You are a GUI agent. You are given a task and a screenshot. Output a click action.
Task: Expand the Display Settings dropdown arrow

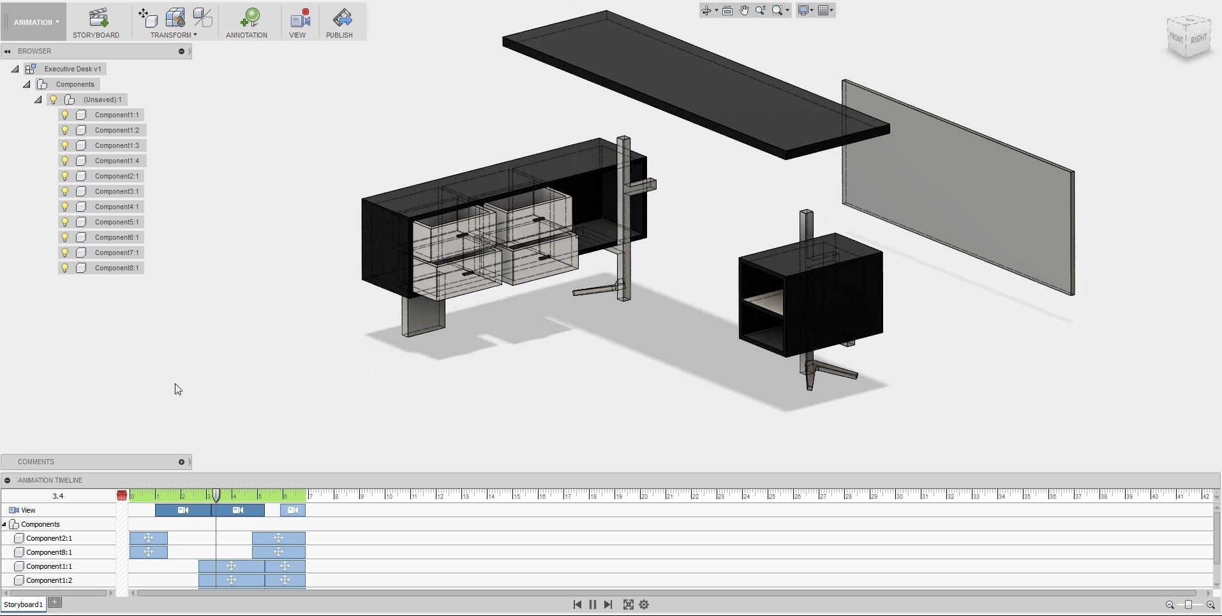tap(810, 10)
